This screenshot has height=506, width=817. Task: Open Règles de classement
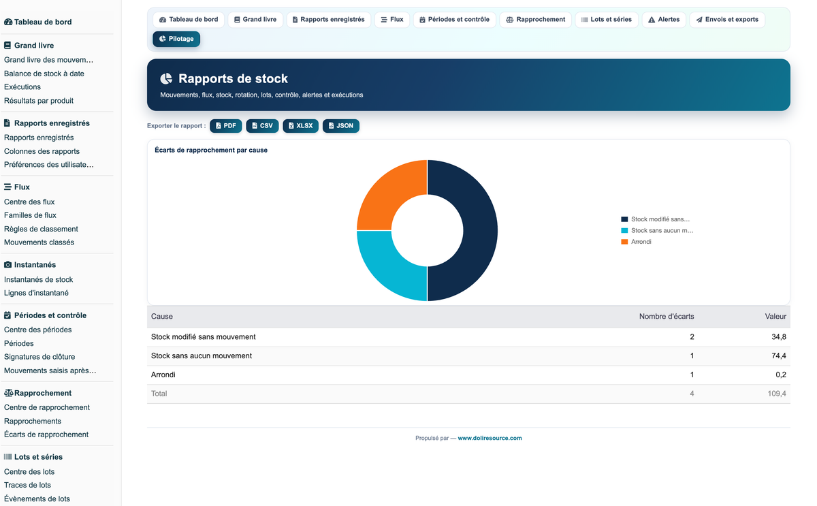[41, 229]
